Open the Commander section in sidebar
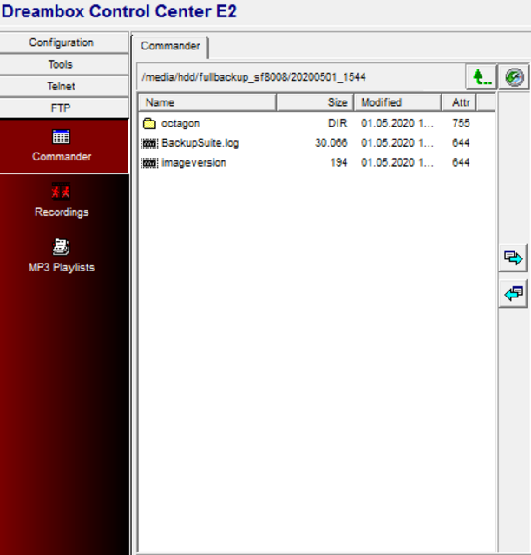This screenshot has height=555, width=531. 62,146
